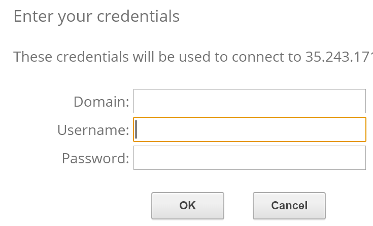Abort the connection using Cancel
This screenshot has height=226, width=373.
pos(289,205)
